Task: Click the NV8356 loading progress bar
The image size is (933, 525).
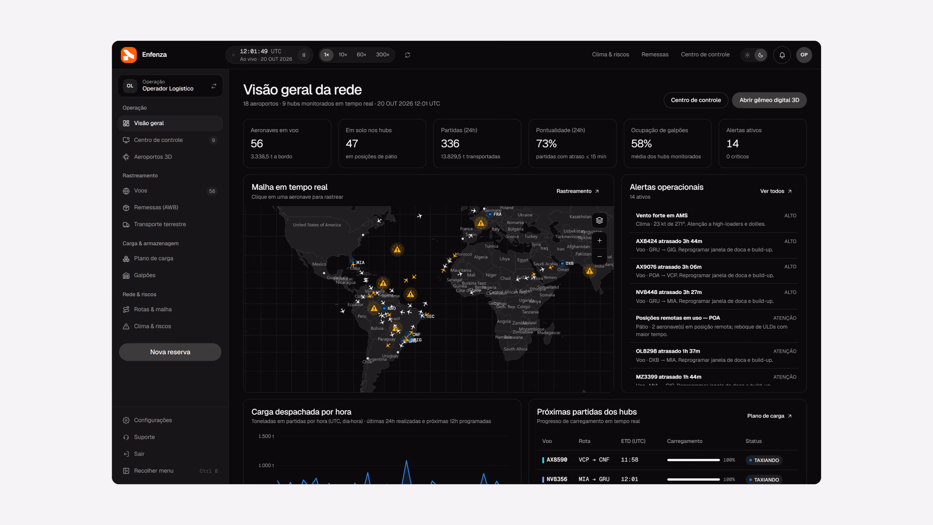Action: pyautogui.click(x=694, y=479)
